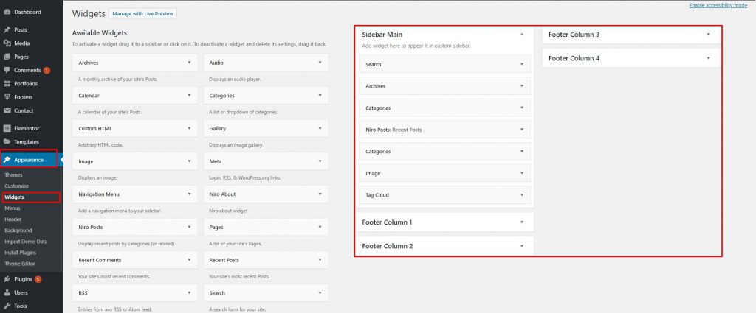Click the Search widget in Available Widgets
The height and width of the screenshot is (313, 756).
266,293
